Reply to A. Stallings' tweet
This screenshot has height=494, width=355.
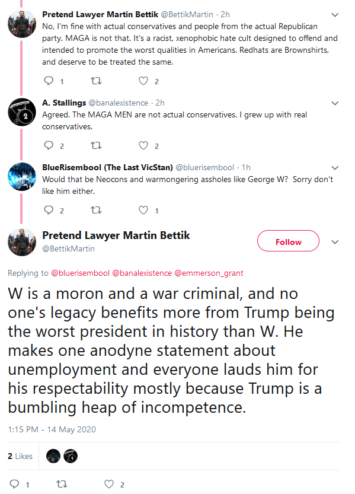(49, 145)
